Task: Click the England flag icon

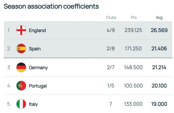Action: [21, 30]
